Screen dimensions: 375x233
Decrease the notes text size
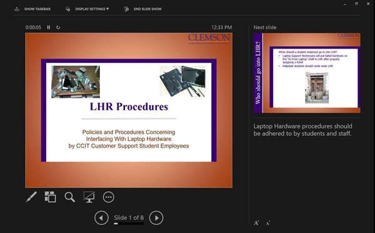click(x=268, y=223)
